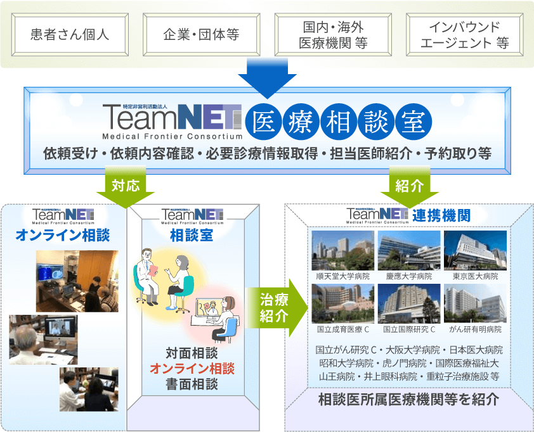Click 国際医療福祉大 in the hospital list
Viewport: 534px width, 432px height.
(x=467, y=364)
